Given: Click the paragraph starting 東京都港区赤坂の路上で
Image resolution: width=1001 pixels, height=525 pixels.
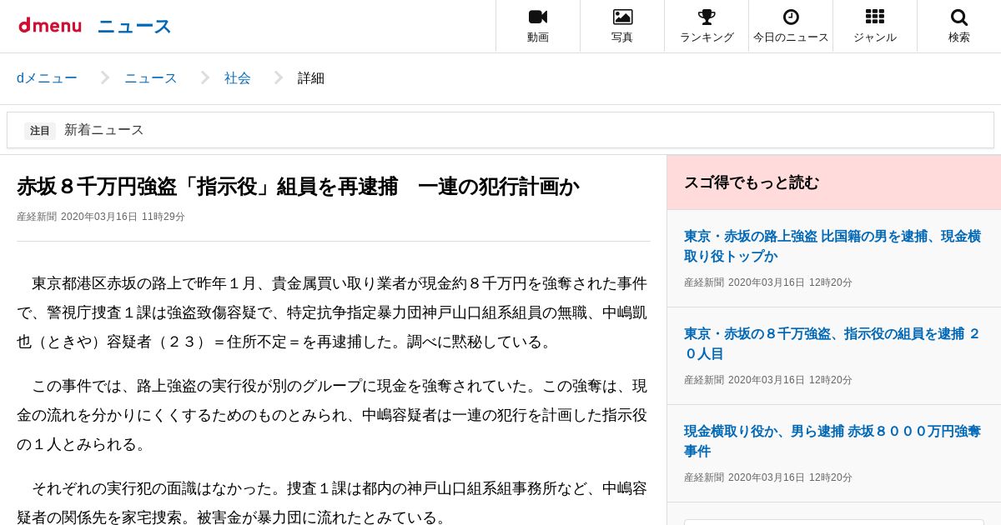Looking at the screenshot, I should (x=332, y=312).
